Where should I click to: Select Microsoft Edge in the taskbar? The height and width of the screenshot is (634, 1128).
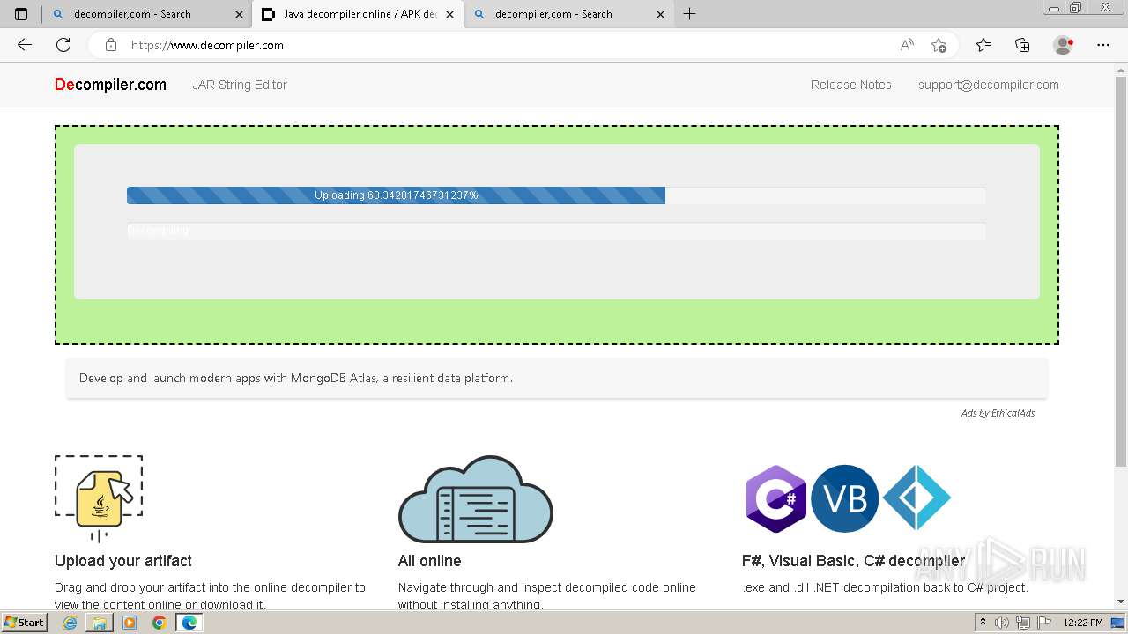coord(189,623)
